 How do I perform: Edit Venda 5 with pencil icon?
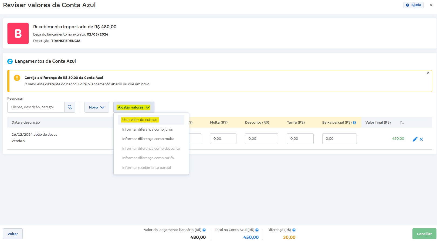click(415, 139)
